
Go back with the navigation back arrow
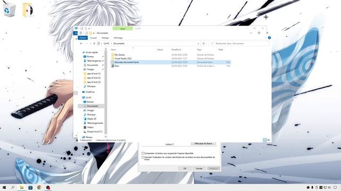pyautogui.click(x=81, y=44)
